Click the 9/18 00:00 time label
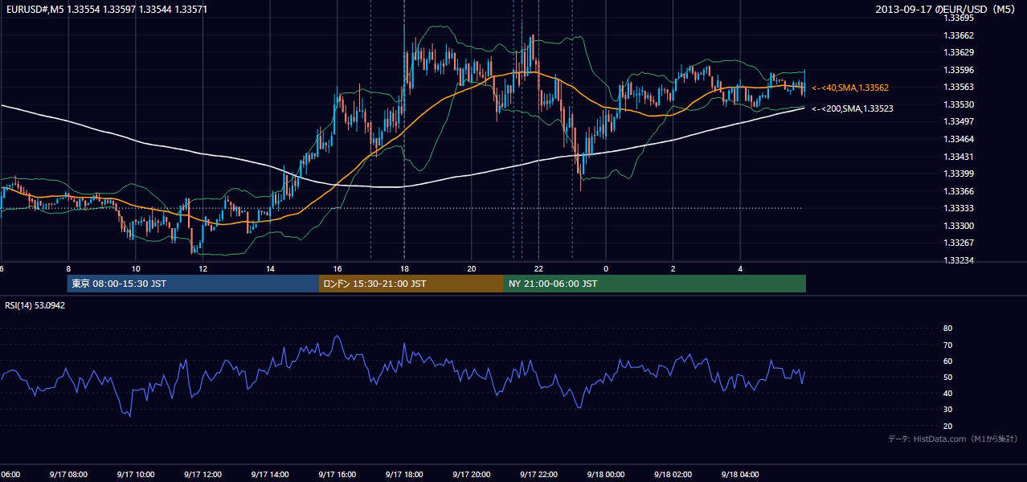The width and height of the screenshot is (1027, 482). [606, 475]
